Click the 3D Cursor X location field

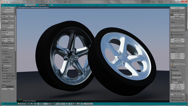(177, 54)
